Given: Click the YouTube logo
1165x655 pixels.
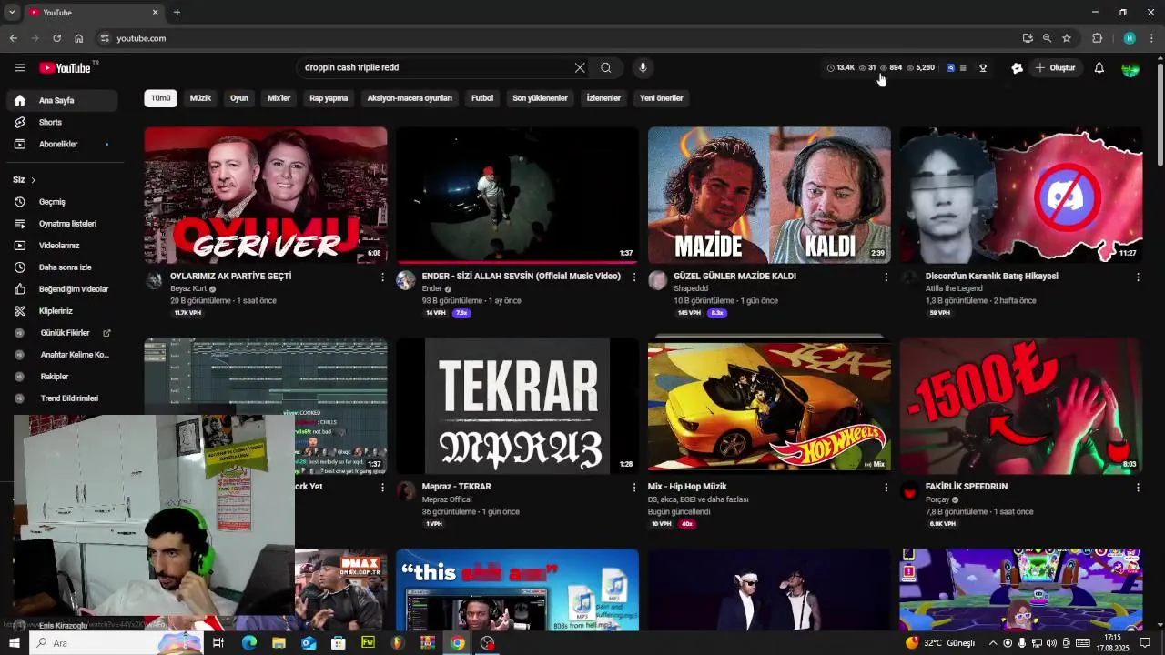Looking at the screenshot, I should pyautogui.click(x=66, y=68).
